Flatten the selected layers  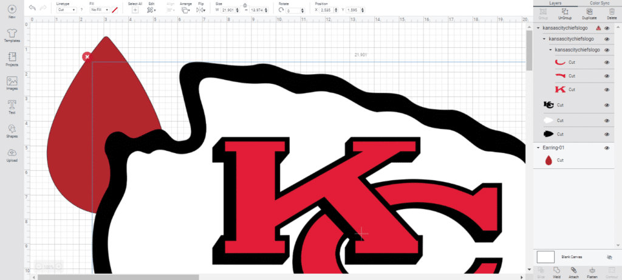pos(592,273)
